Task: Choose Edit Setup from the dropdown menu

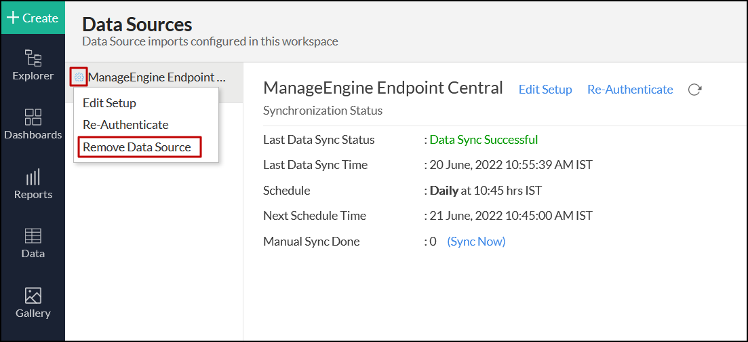Action: (109, 103)
